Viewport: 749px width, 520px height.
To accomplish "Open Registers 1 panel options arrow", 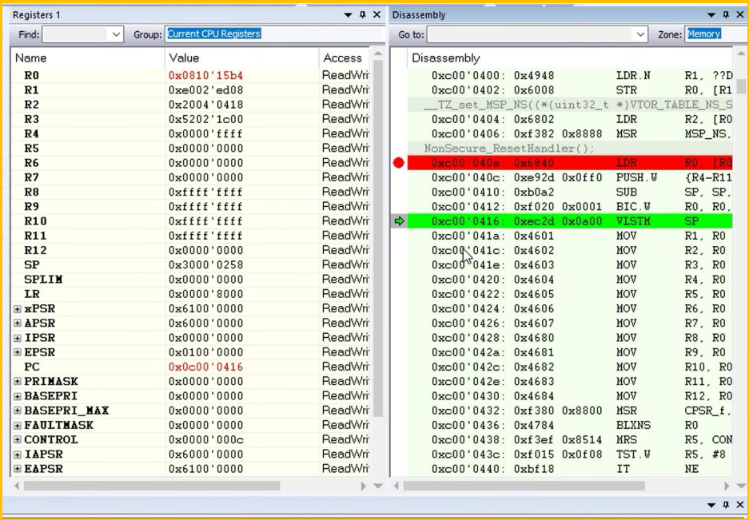I will tap(349, 15).
